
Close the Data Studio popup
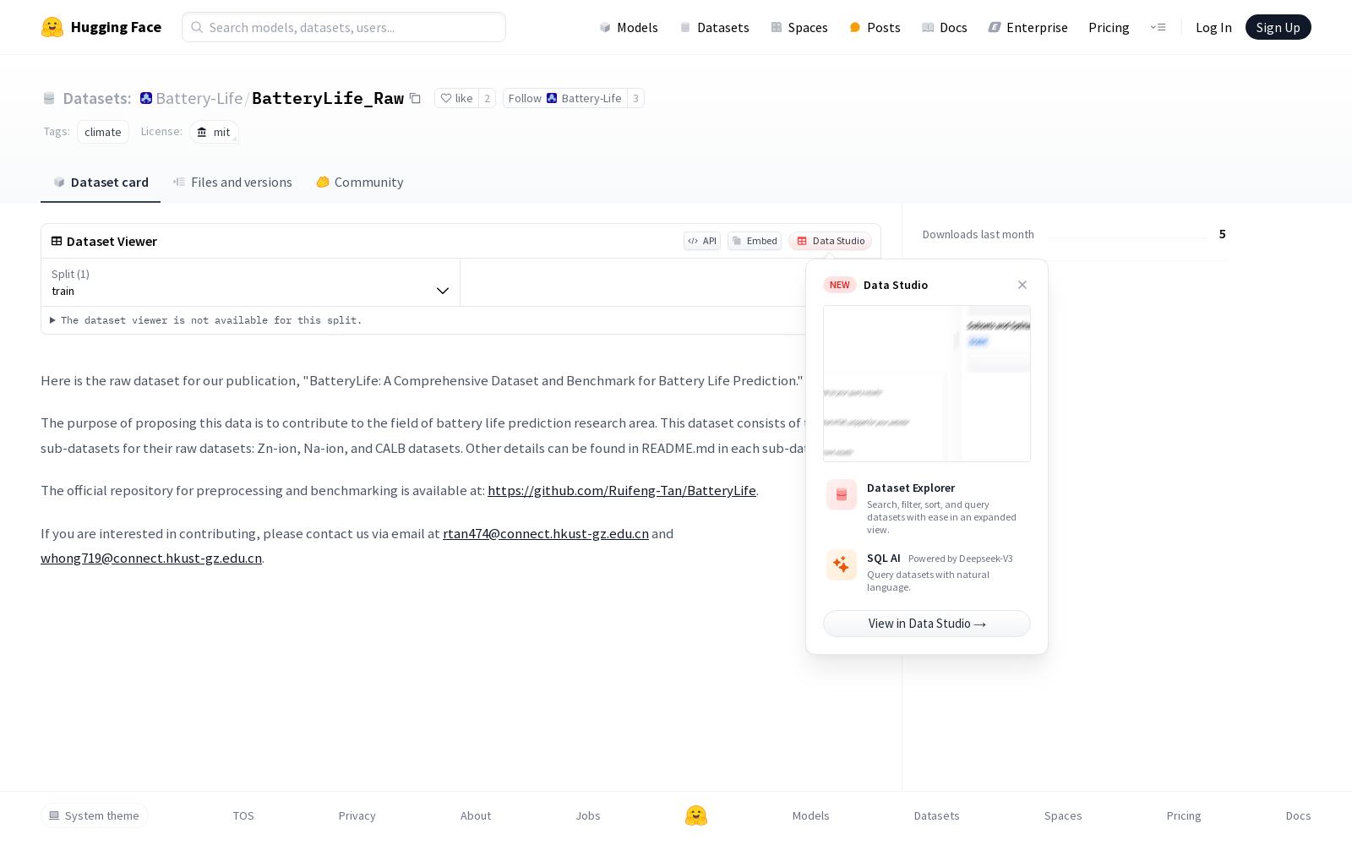click(x=1022, y=285)
